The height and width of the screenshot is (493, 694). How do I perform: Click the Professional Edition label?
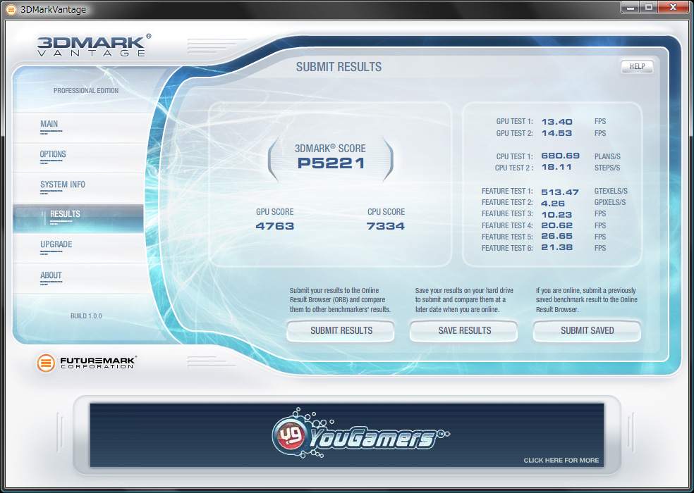point(86,91)
